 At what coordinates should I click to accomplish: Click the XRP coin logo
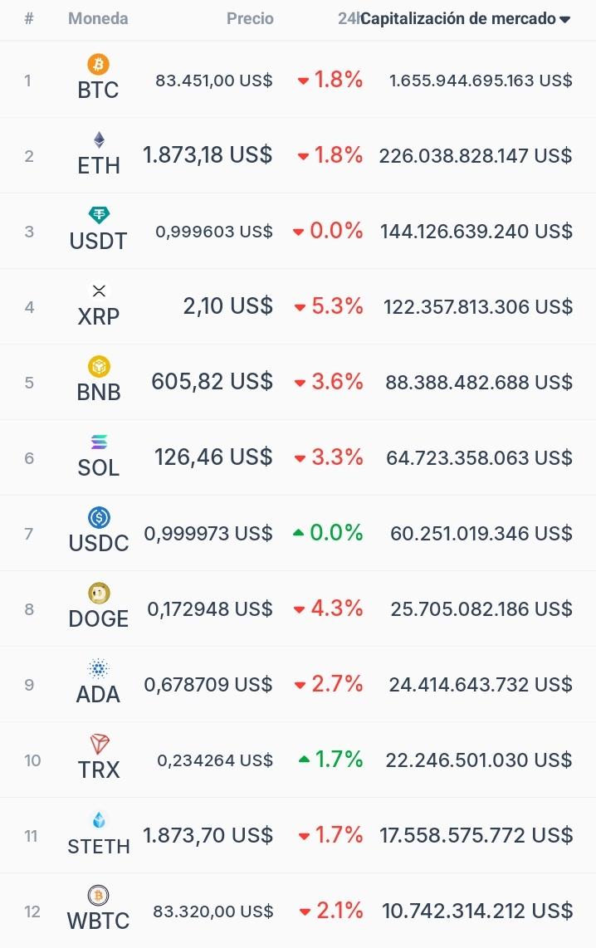99,291
